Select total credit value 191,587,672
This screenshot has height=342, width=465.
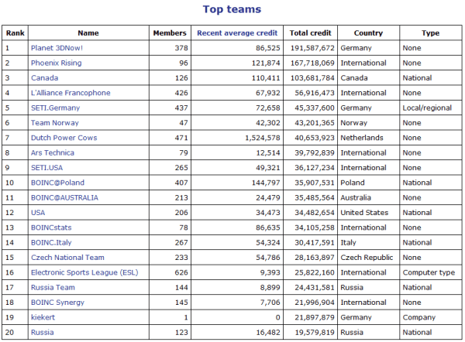tap(312, 48)
